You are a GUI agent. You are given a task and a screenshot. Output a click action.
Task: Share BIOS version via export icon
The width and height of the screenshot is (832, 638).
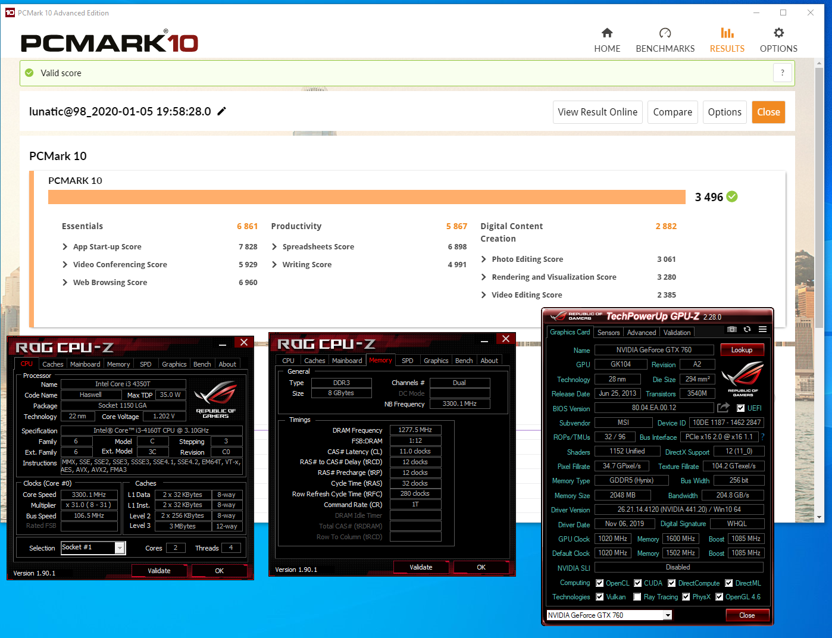724,408
